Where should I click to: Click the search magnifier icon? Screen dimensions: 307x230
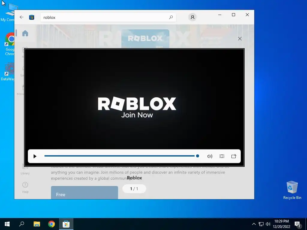point(171,17)
